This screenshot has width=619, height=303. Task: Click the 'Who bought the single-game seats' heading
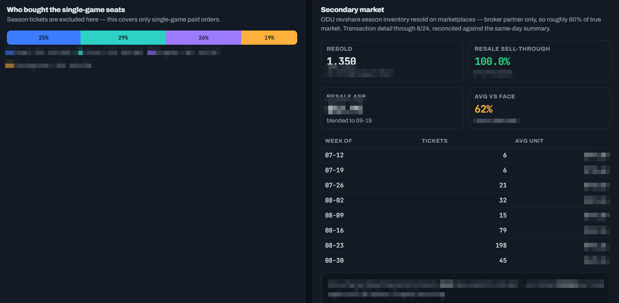click(x=66, y=9)
